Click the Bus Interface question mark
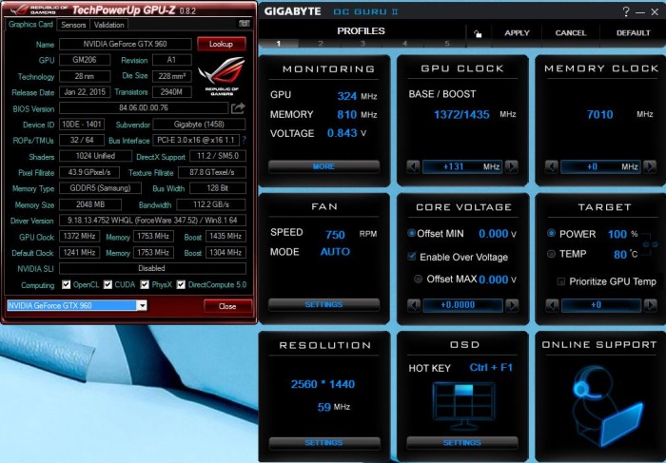Screen dimensions: 666x463 [245, 140]
